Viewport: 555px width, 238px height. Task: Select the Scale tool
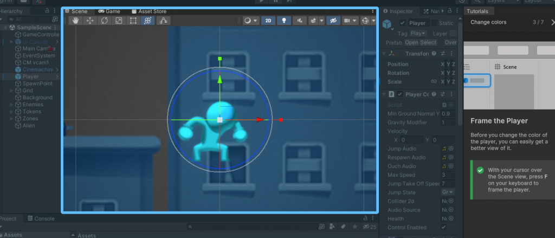pos(119,21)
